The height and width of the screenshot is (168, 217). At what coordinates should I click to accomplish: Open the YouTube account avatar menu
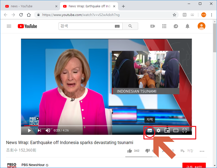tap(201, 26)
